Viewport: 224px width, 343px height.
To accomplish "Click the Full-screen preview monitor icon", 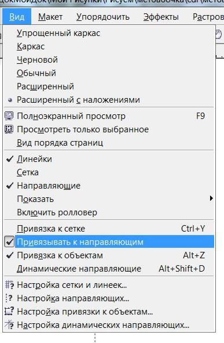I will click(x=9, y=116).
